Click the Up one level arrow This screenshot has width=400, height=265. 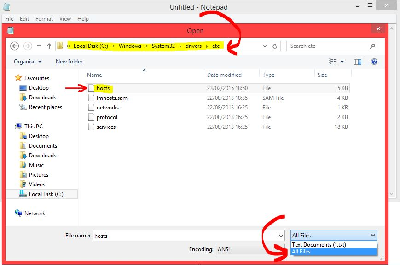pyautogui.click(x=49, y=46)
